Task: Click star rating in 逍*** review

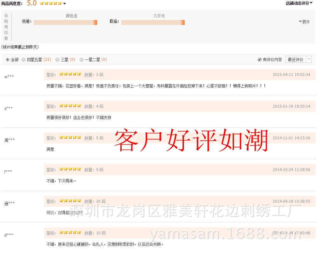Action: click(70, 201)
